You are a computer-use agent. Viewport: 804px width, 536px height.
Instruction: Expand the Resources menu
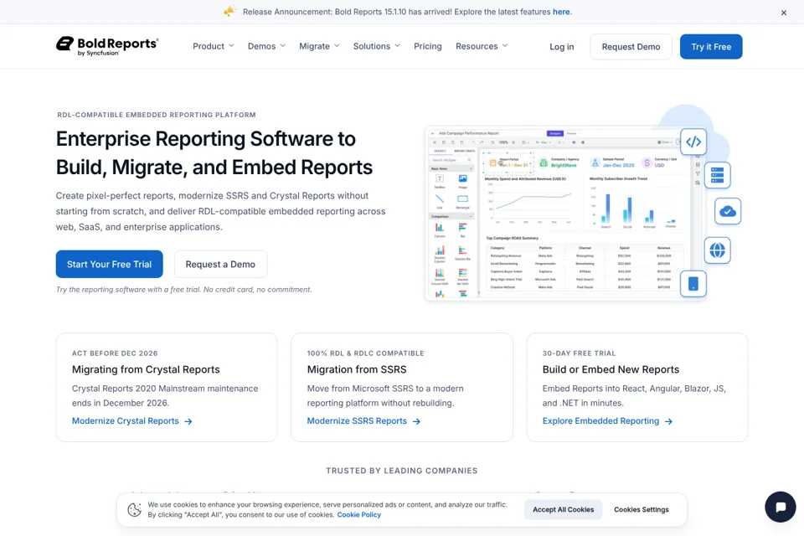pos(482,46)
